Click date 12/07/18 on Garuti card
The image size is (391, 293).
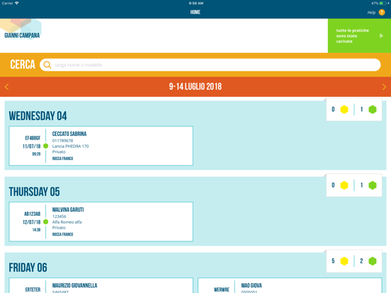31,222
